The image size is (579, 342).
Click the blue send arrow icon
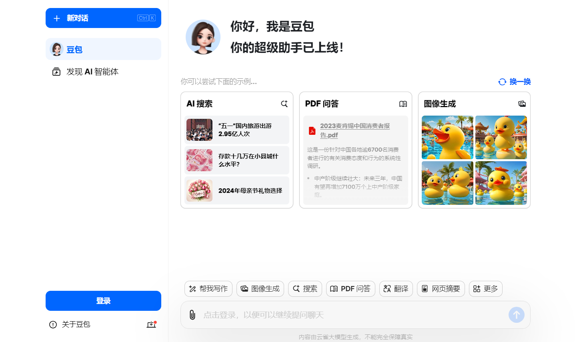516,315
